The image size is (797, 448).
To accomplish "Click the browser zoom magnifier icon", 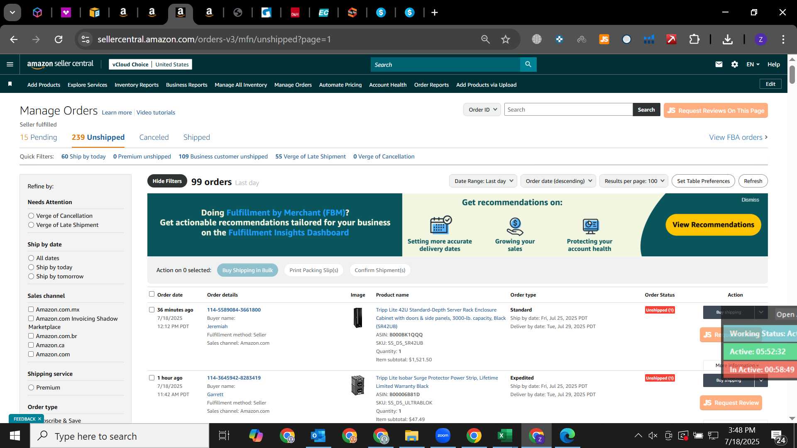I will point(485,39).
